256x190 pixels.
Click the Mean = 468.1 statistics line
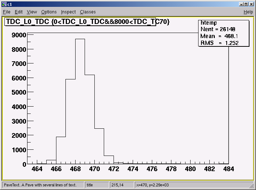pos(219,36)
